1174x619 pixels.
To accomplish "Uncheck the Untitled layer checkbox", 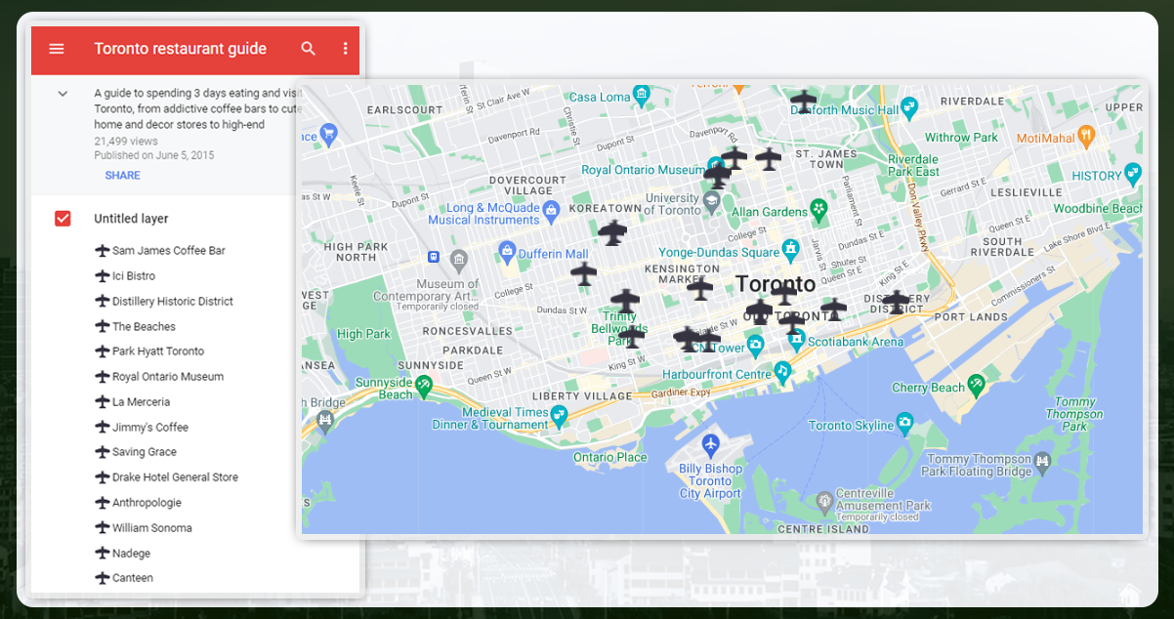I will (63, 219).
